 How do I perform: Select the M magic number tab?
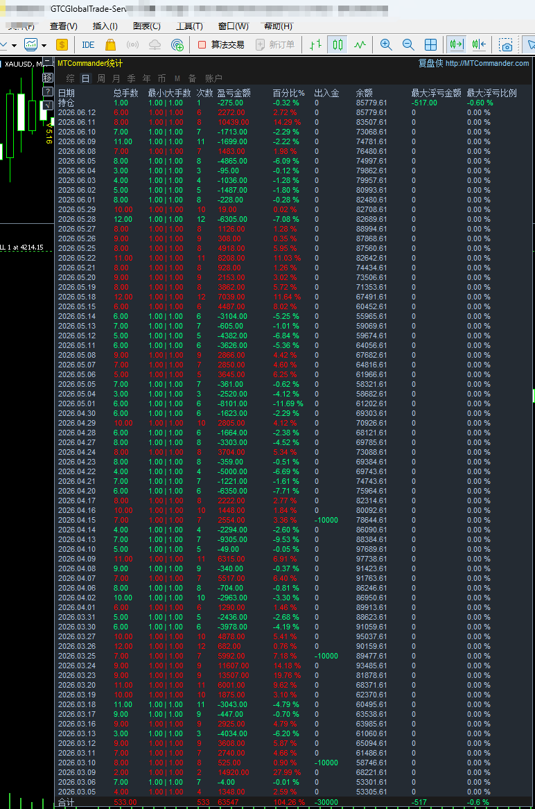pos(177,78)
